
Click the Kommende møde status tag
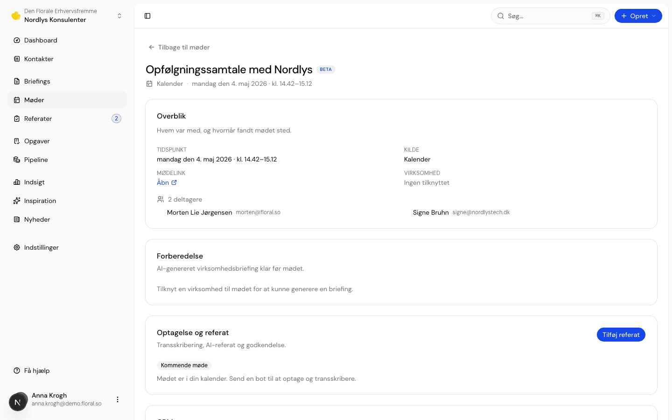pos(184,365)
